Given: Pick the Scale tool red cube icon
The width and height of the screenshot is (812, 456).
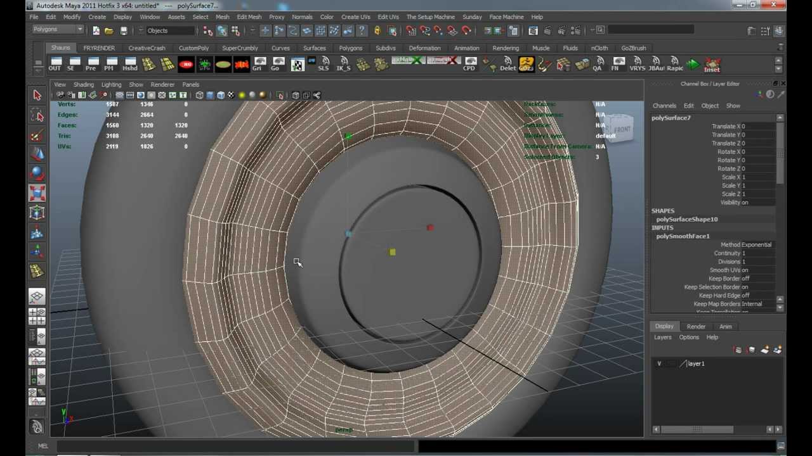Looking at the screenshot, I should pyautogui.click(x=37, y=193).
